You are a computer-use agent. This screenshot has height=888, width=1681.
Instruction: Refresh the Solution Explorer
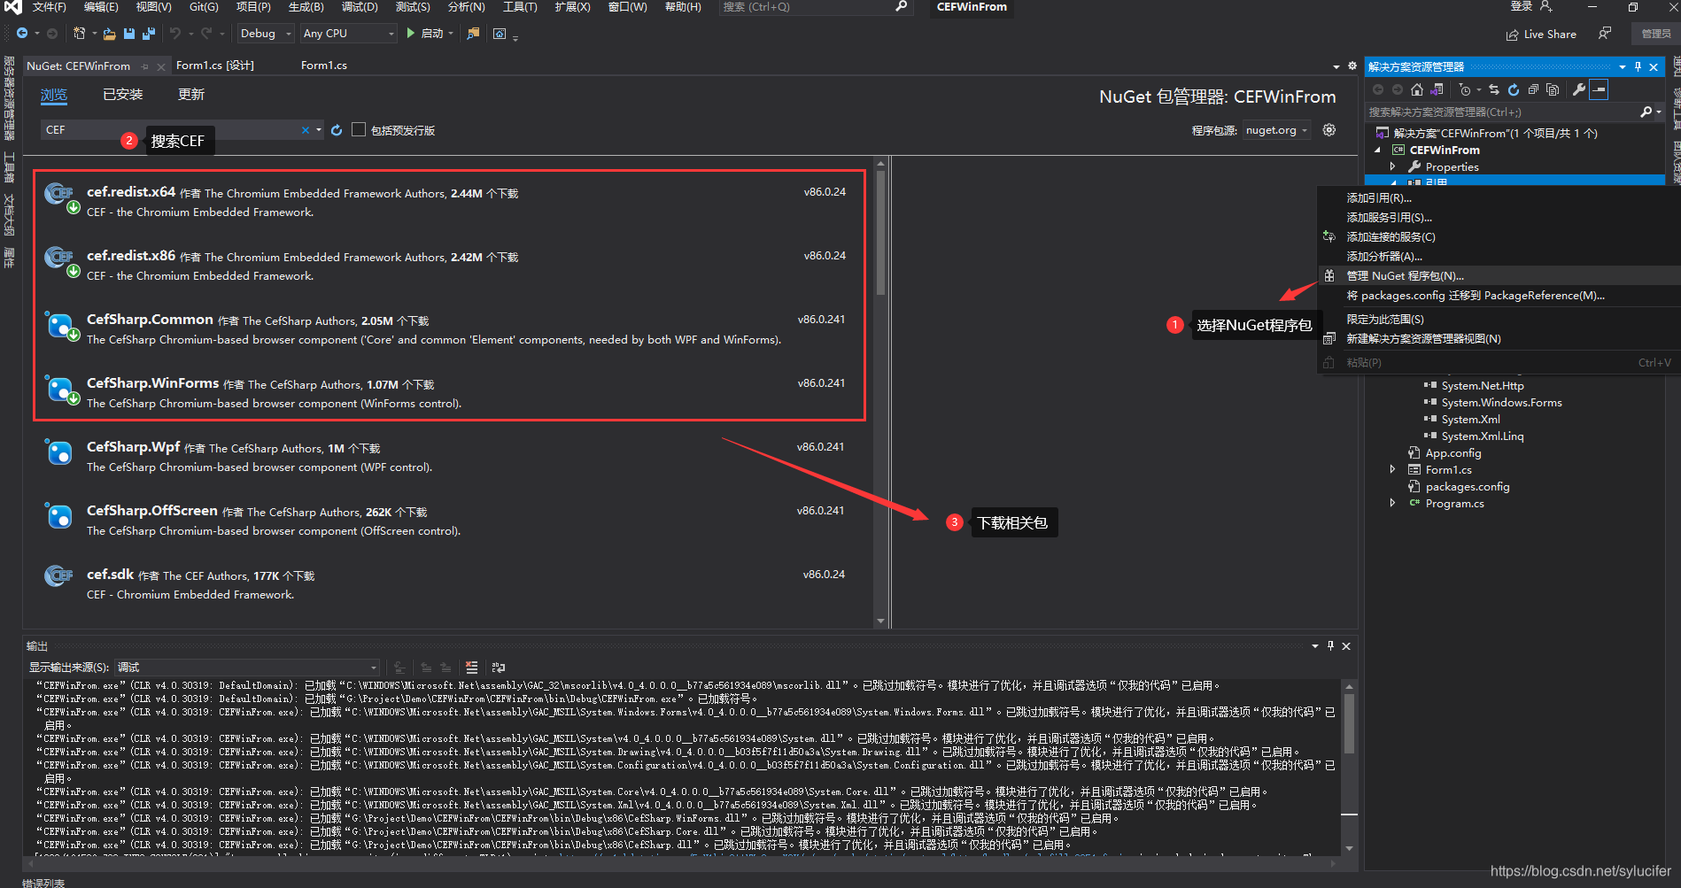coord(1514,89)
